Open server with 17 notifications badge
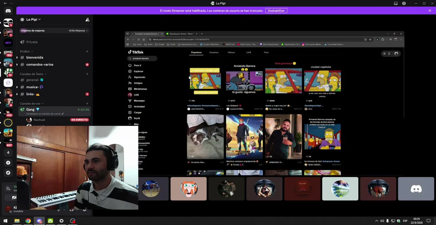 coord(8,72)
